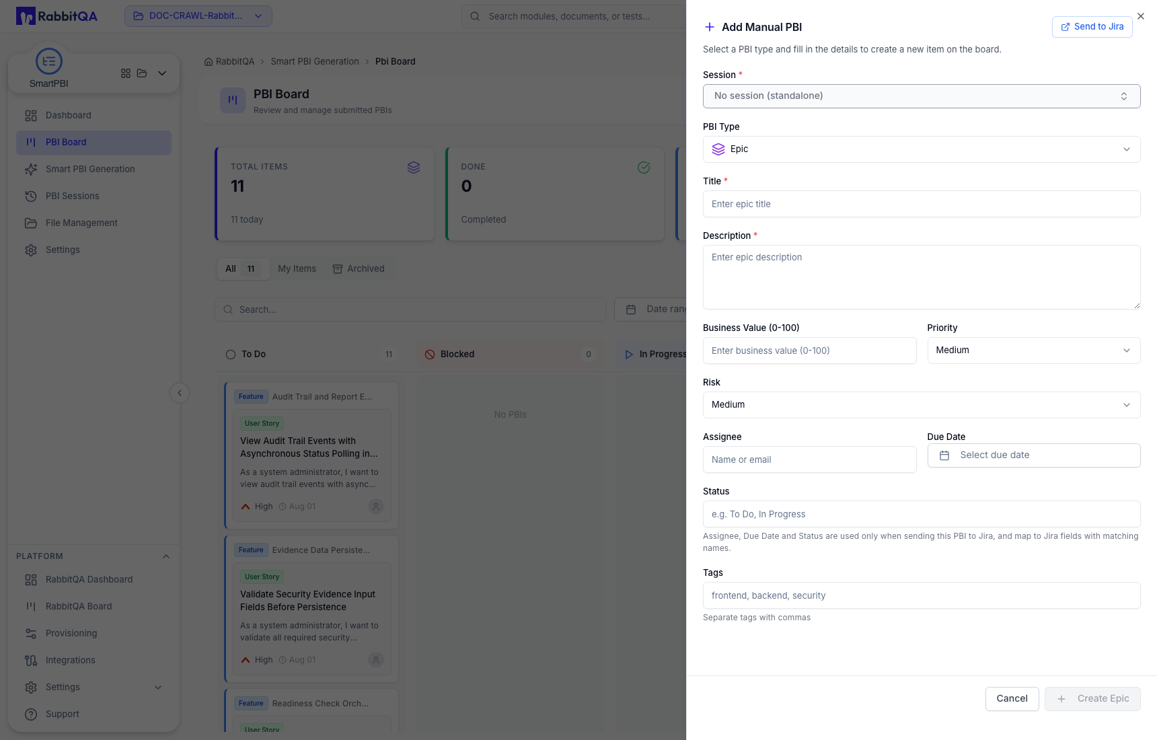Open the Date range picker

pyautogui.click(x=650, y=309)
